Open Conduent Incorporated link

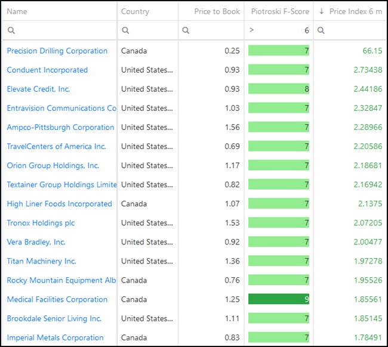tap(47, 70)
